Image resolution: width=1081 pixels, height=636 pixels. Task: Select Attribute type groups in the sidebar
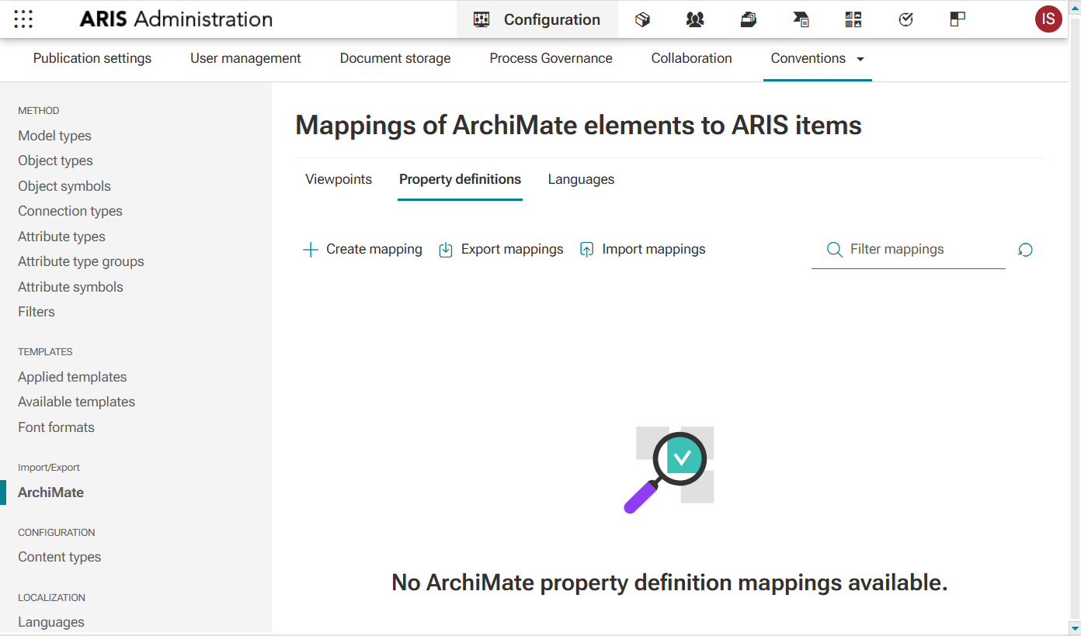click(81, 261)
